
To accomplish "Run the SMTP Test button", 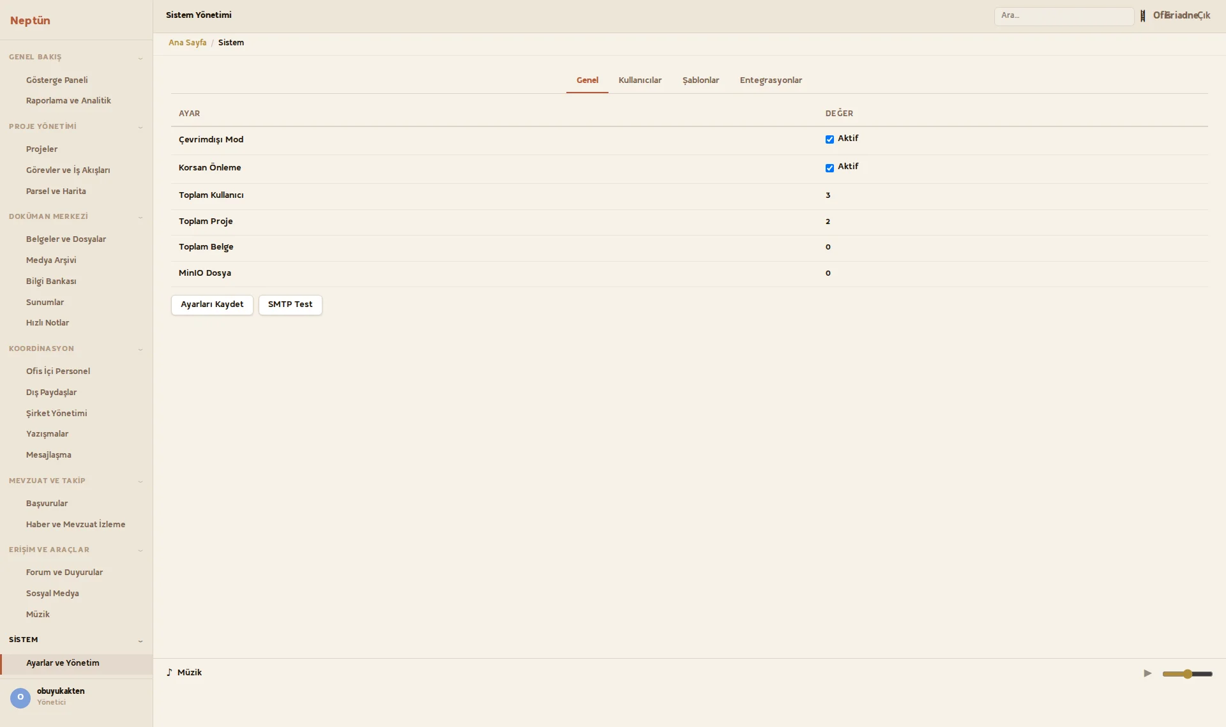I will tap(291, 304).
